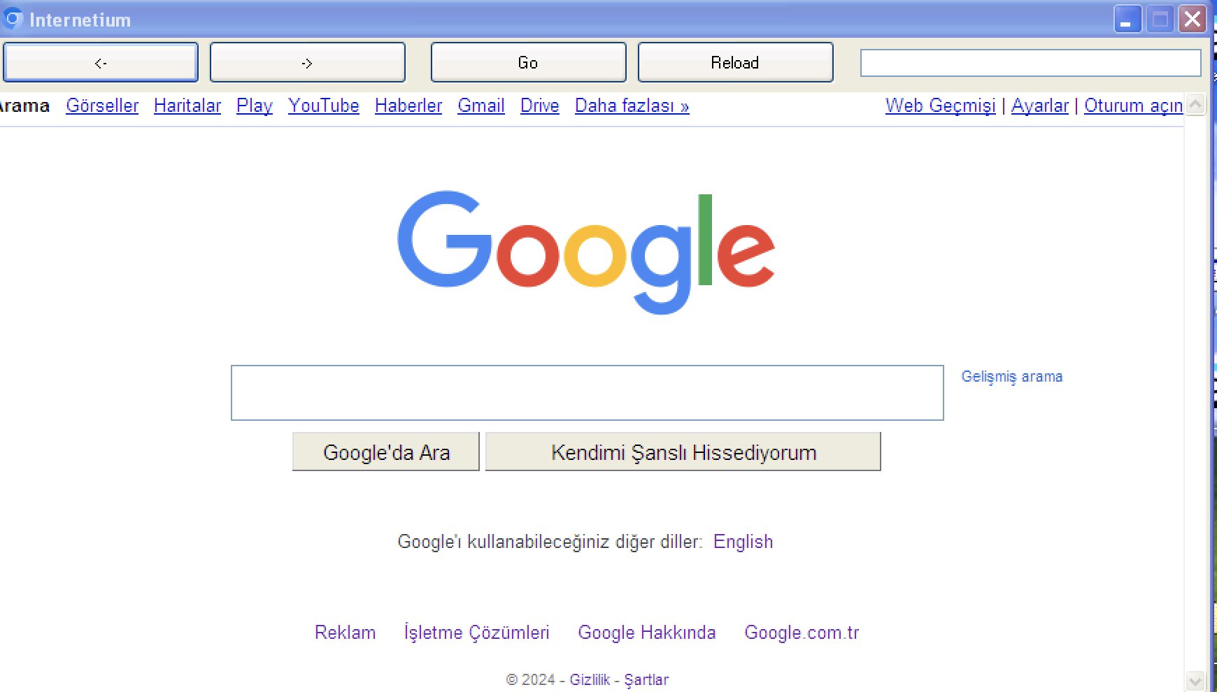The height and width of the screenshot is (692, 1217).
Task: Open the 'İşletme Çözümleri' footer link
Action: (x=477, y=633)
